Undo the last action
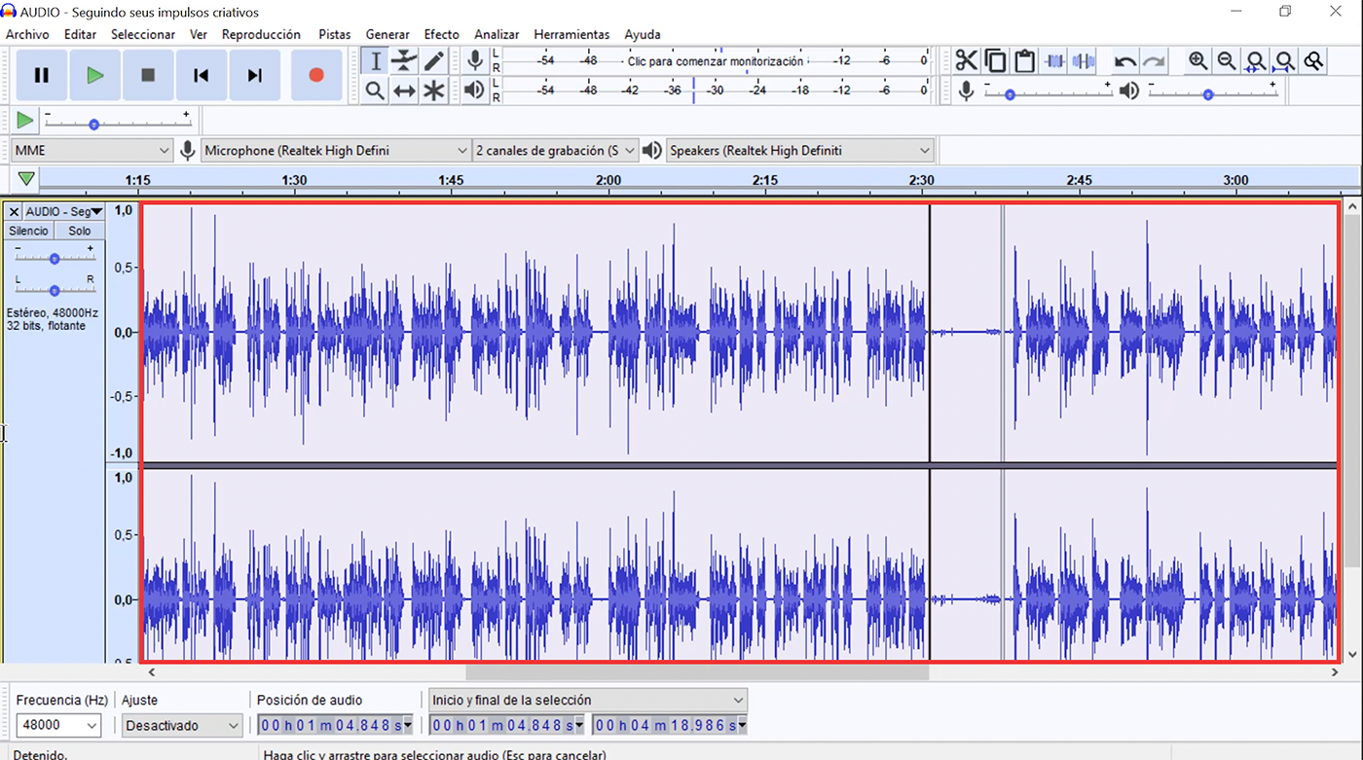 pos(1125,61)
